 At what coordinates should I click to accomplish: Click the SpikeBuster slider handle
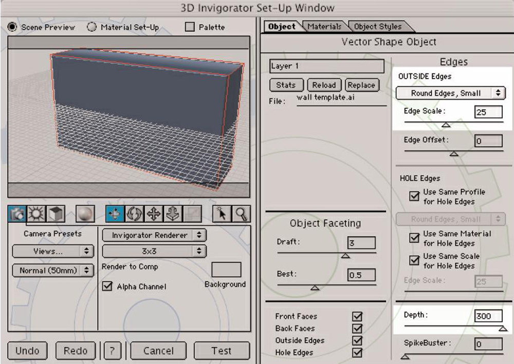tap(405, 356)
